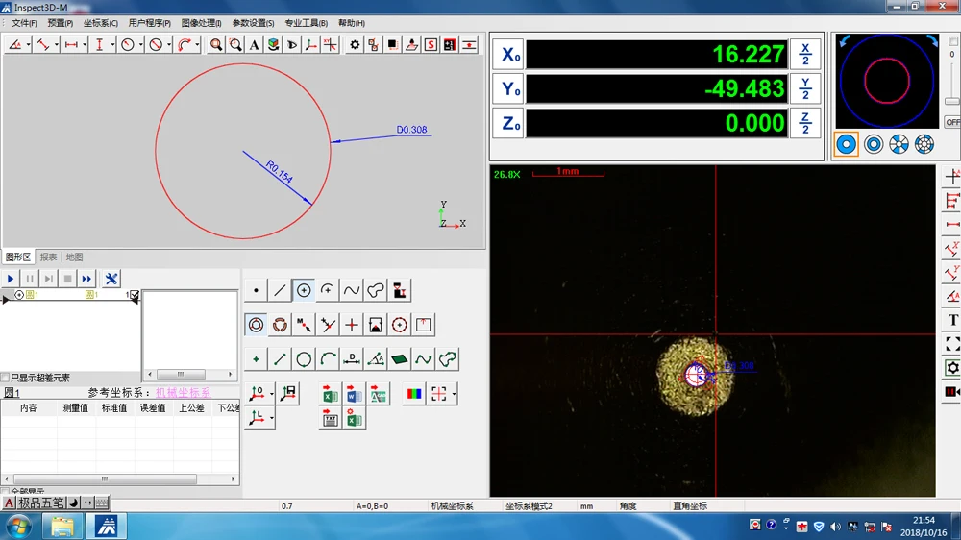Toggle Z half value button
Viewport: 961px width, 540px height.
tap(805, 123)
